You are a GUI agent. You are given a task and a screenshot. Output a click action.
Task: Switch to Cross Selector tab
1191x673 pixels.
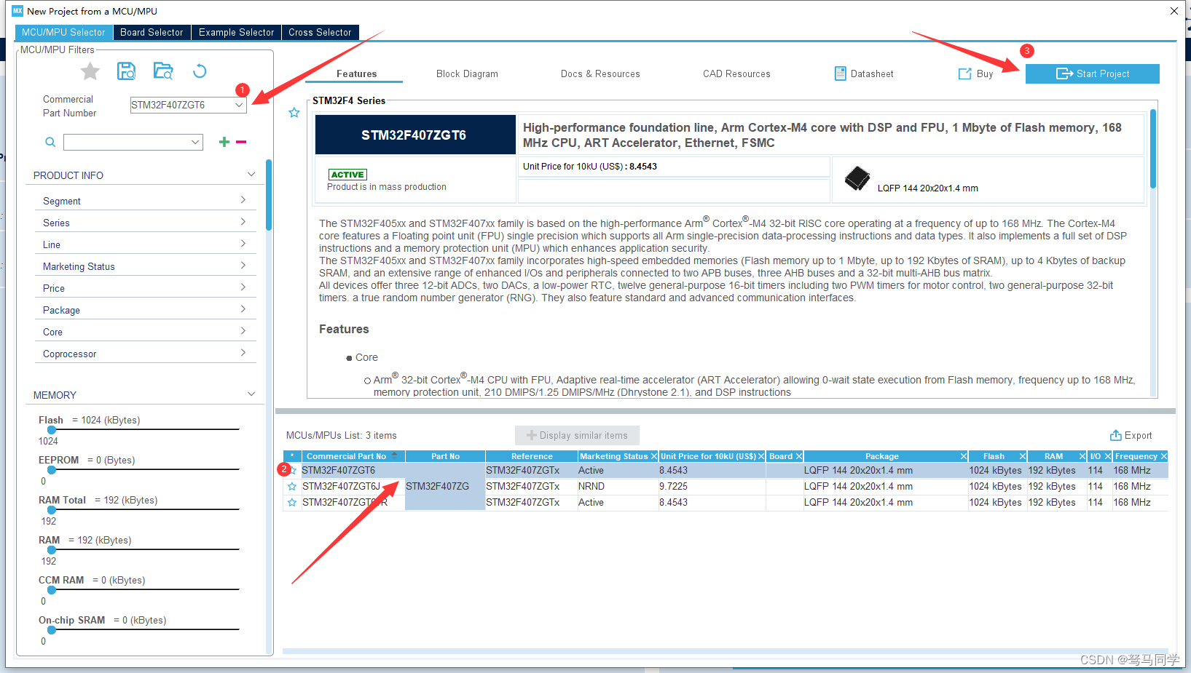click(320, 32)
